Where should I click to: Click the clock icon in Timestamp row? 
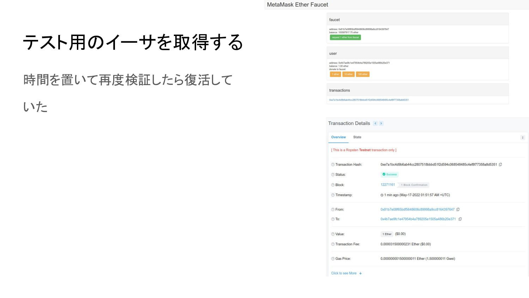pos(382,195)
